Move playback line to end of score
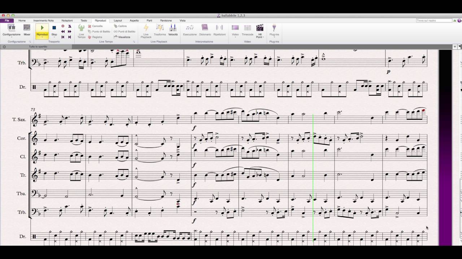This screenshot has height=259, width=462. (70, 37)
